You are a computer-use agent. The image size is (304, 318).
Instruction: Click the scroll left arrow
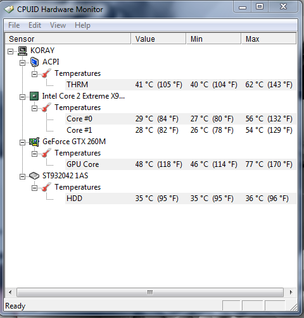click(10, 292)
